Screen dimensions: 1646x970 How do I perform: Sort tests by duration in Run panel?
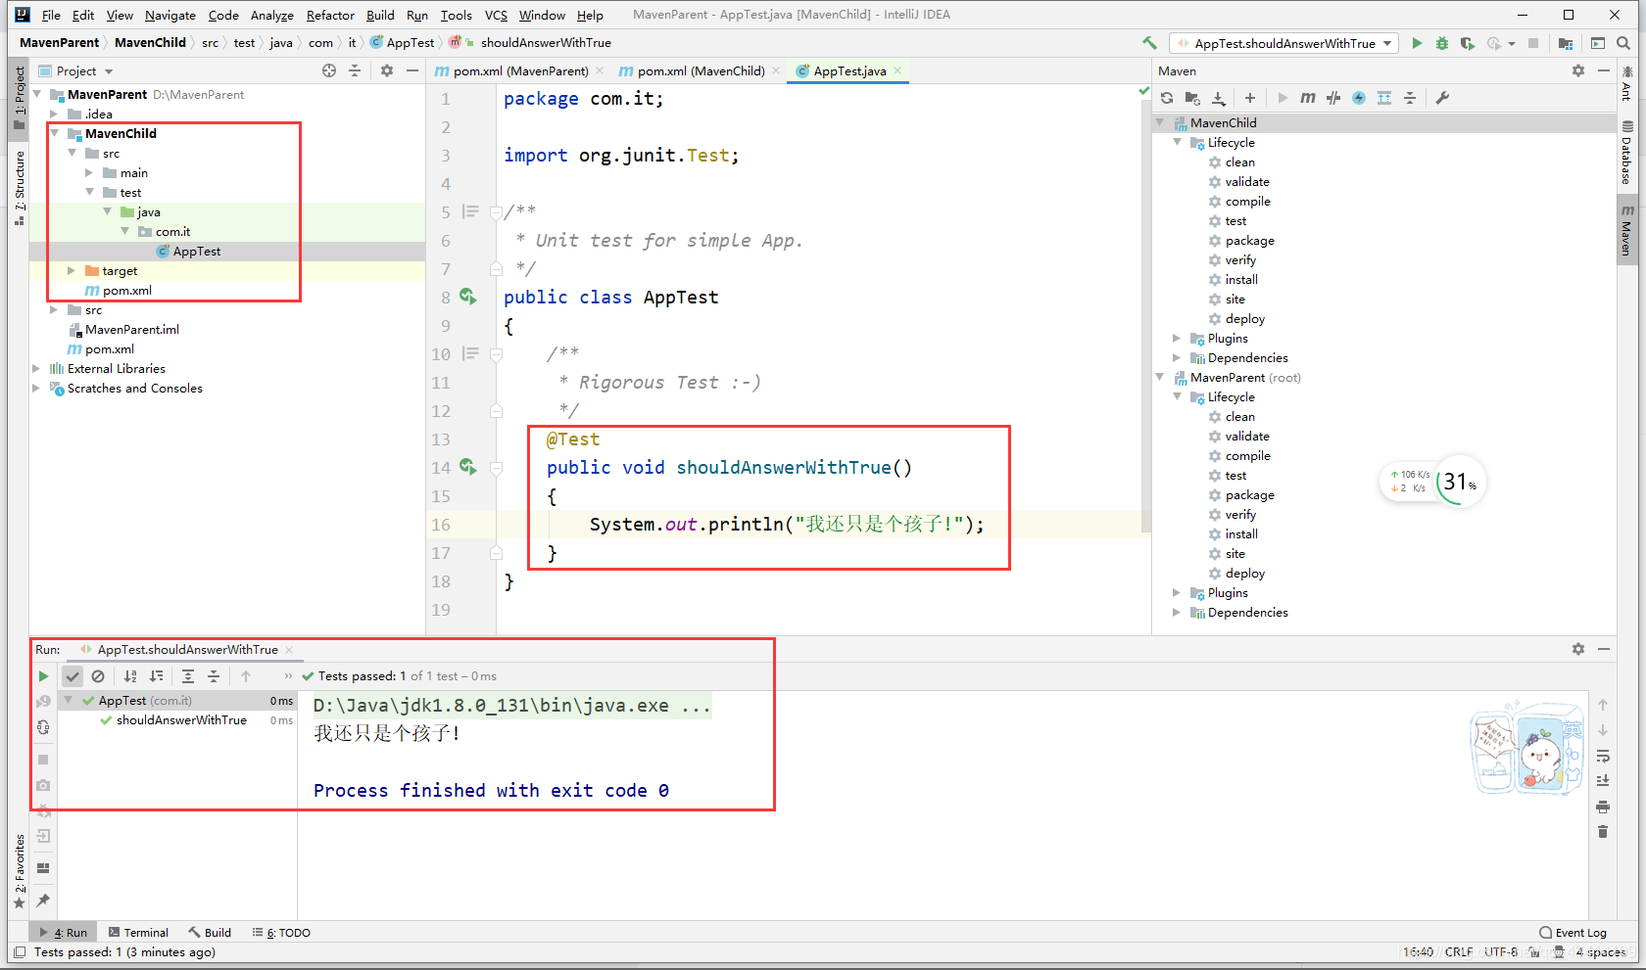tap(156, 676)
